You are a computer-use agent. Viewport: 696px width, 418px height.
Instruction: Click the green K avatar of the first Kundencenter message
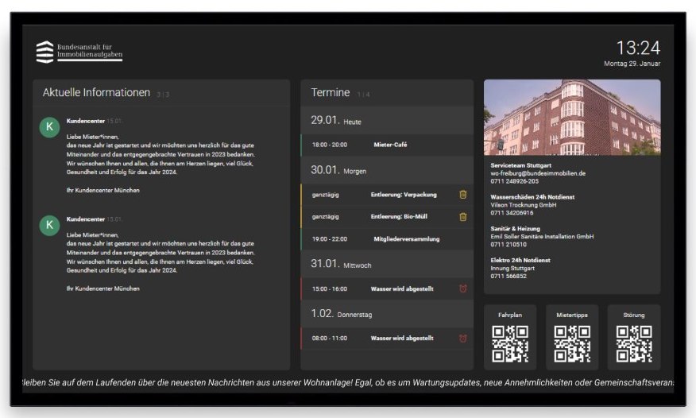(49, 127)
